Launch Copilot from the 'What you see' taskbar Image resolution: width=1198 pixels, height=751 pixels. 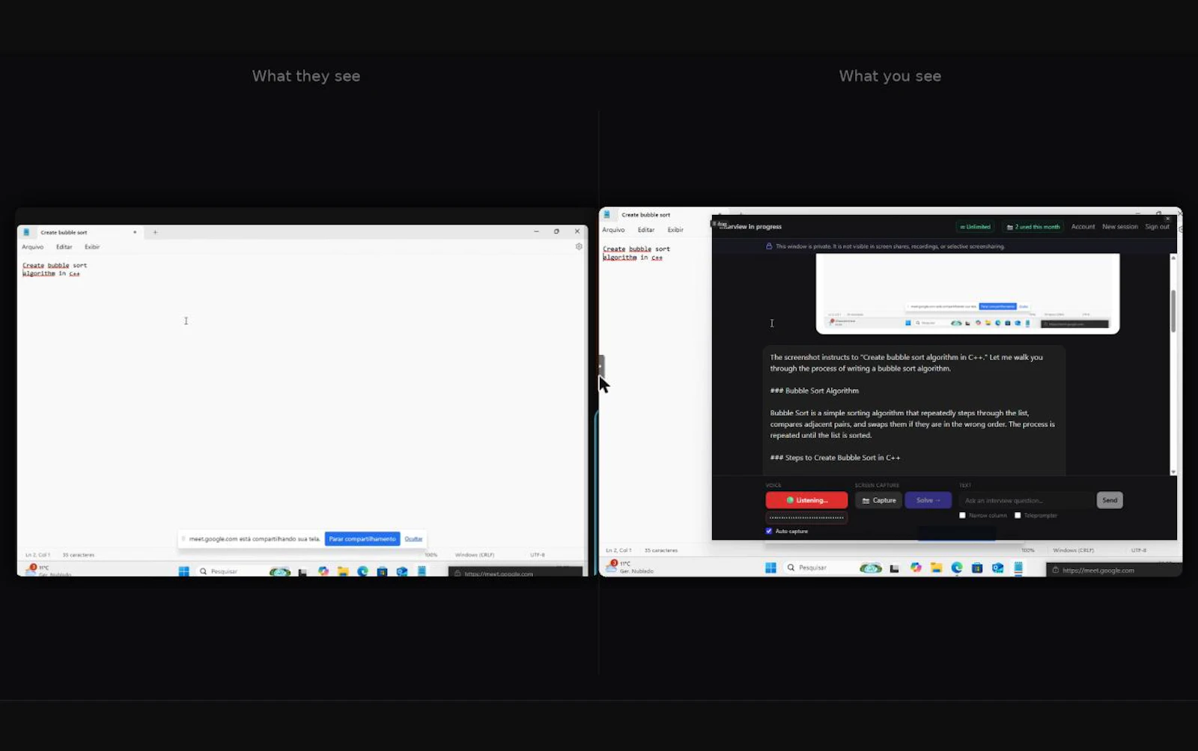pyautogui.click(x=916, y=568)
